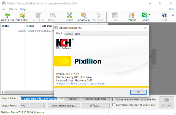Click the Convert button
Viewport: 176px width, 115px height.
(167, 102)
